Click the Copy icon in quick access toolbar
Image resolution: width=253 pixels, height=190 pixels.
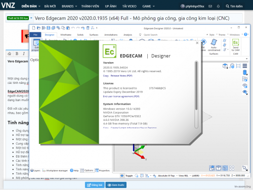point(63,28)
